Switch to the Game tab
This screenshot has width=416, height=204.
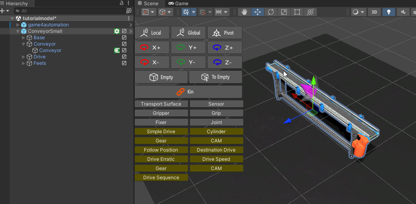(178, 3)
